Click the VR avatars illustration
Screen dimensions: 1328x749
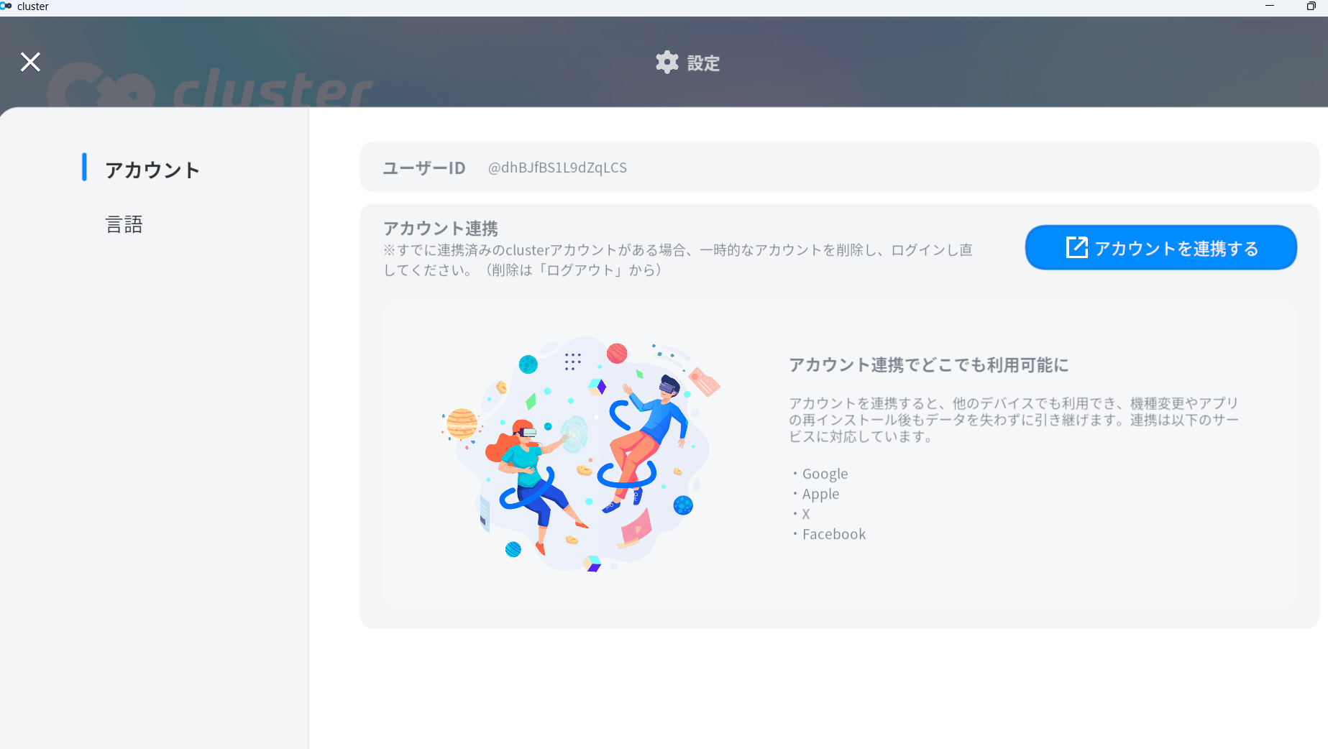580,454
